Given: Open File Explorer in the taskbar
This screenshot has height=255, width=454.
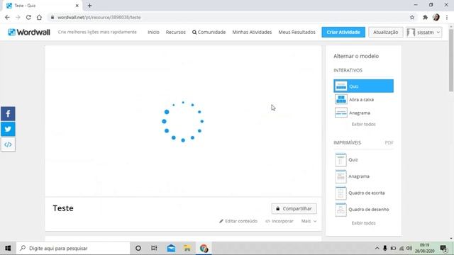Looking at the screenshot, I should coord(187,248).
